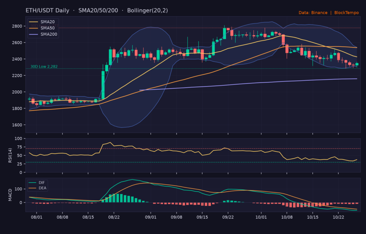The width and height of the screenshot is (366, 234).
Task: Click the 2800 price axis label
Action: pyautogui.click(x=17, y=26)
